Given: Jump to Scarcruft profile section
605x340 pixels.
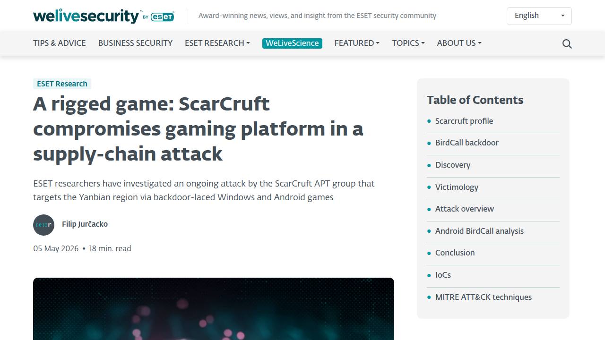Looking at the screenshot, I should [464, 121].
